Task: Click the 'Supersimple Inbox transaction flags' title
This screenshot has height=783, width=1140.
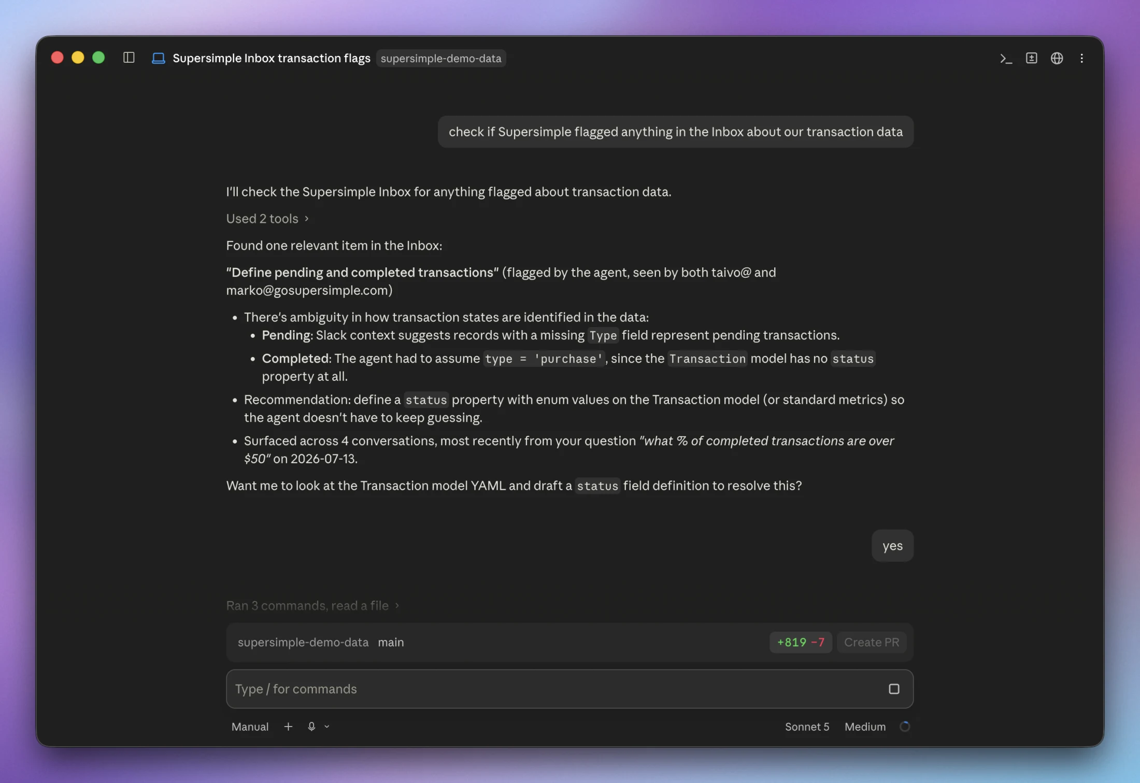Action: (272, 58)
